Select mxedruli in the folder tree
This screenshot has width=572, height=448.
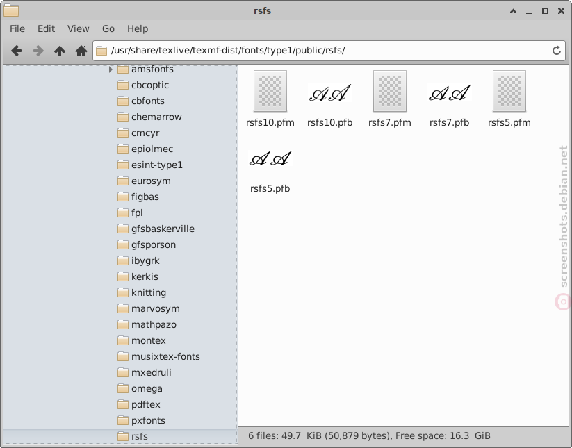click(x=152, y=372)
